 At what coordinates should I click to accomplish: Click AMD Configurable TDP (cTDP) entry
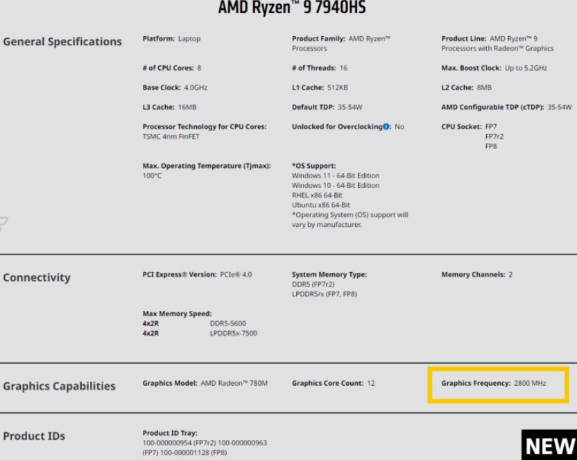[x=506, y=107]
